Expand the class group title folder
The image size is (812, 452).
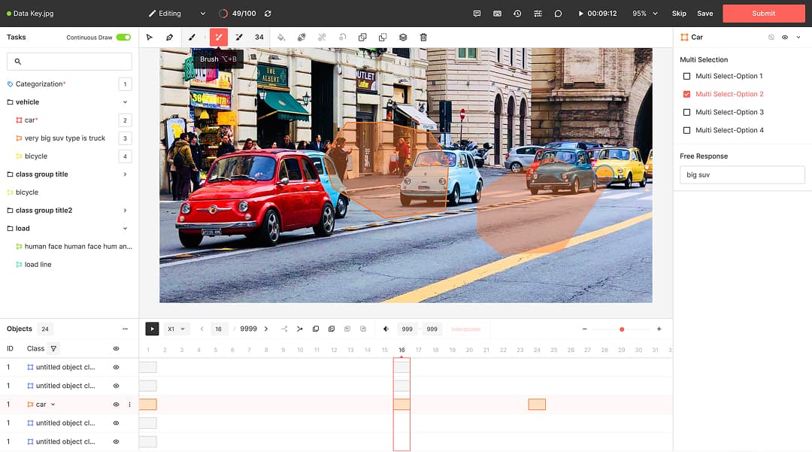pyautogui.click(x=125, y=174)
